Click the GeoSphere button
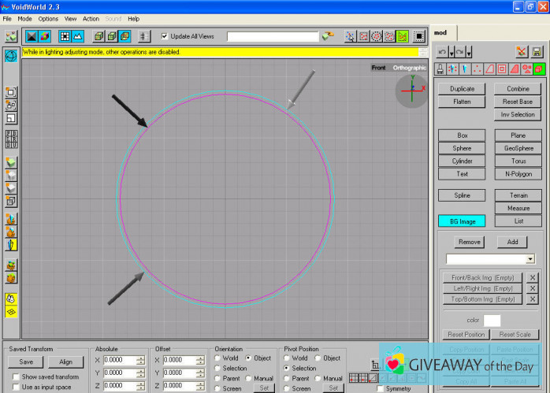The image size is (550, 393). click(x=518, y=148)
